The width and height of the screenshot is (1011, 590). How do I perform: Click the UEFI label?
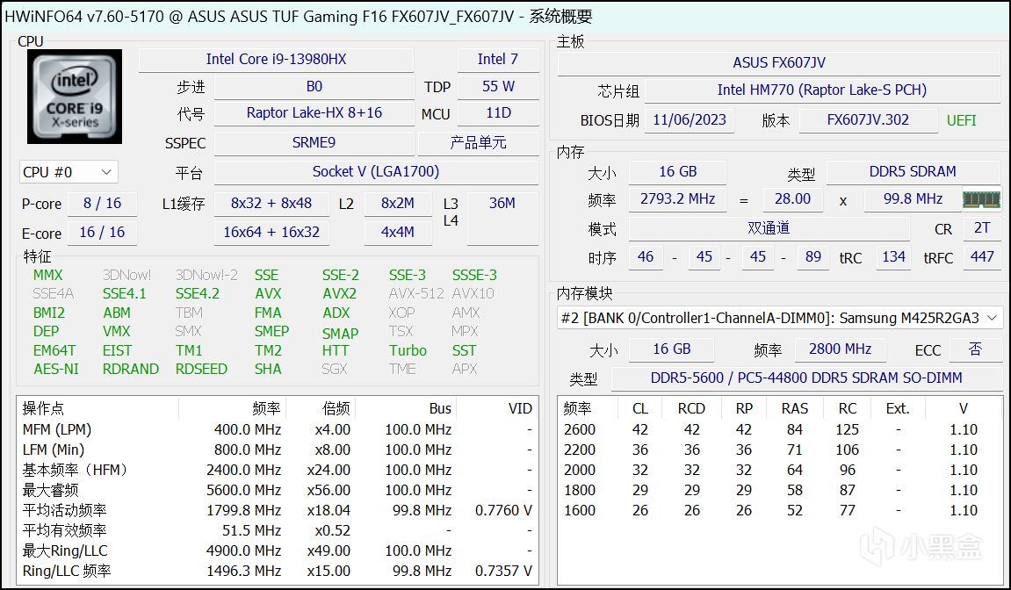tap(961, 120)
